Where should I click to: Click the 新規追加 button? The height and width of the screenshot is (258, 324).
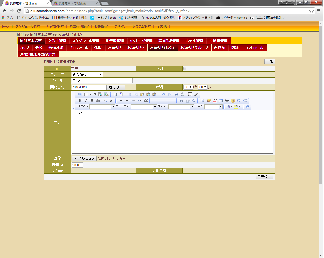coord(264,177)
